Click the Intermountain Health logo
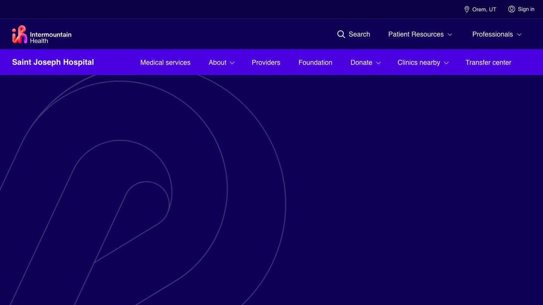 click(41, 35)
